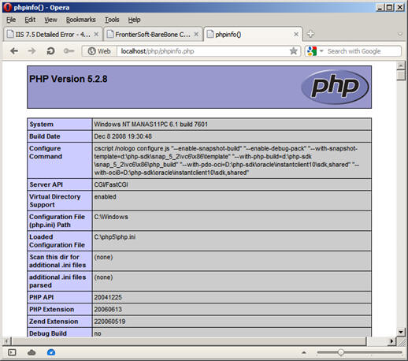The height and width of the screenshot is (361, 408).
Task: Click the Opera Link cloud icon
Action: 32,352
